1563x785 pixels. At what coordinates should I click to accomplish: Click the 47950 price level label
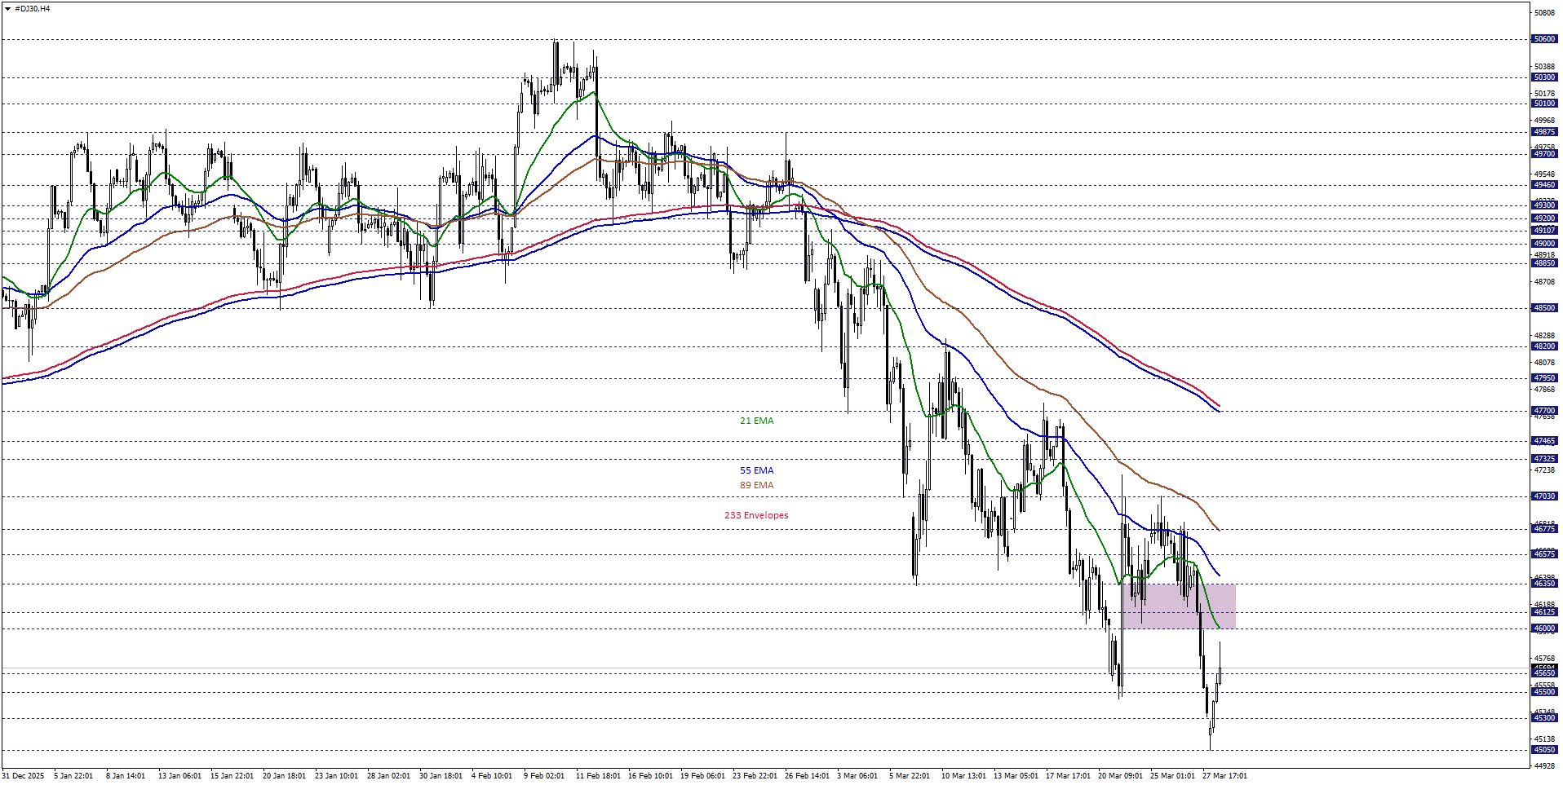(x=1544, y=378)
